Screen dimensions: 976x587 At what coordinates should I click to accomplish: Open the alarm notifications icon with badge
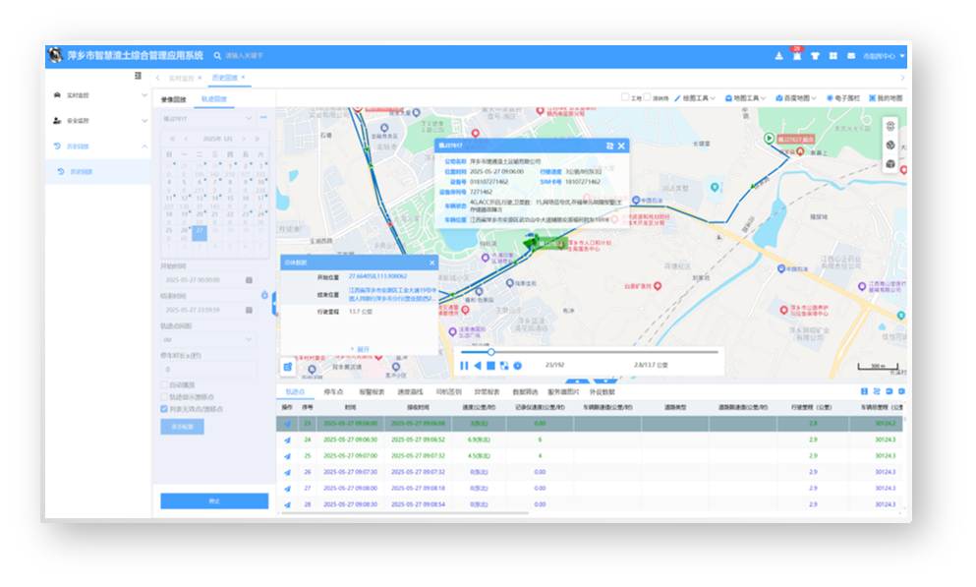point(796,56)
